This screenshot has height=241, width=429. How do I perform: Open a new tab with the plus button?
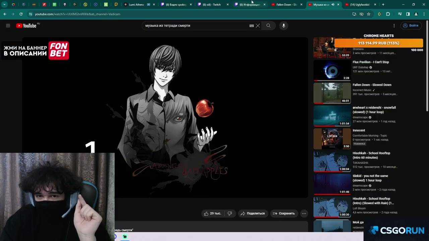[383, 5]
